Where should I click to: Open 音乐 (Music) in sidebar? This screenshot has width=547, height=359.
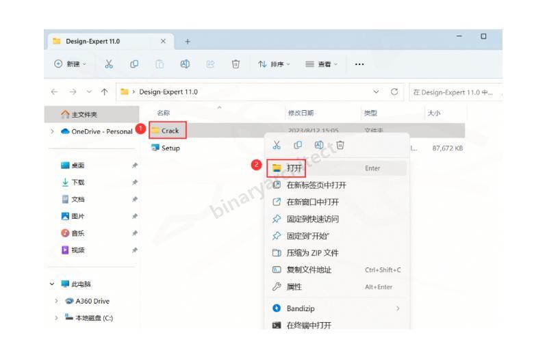tap(73, 233)
